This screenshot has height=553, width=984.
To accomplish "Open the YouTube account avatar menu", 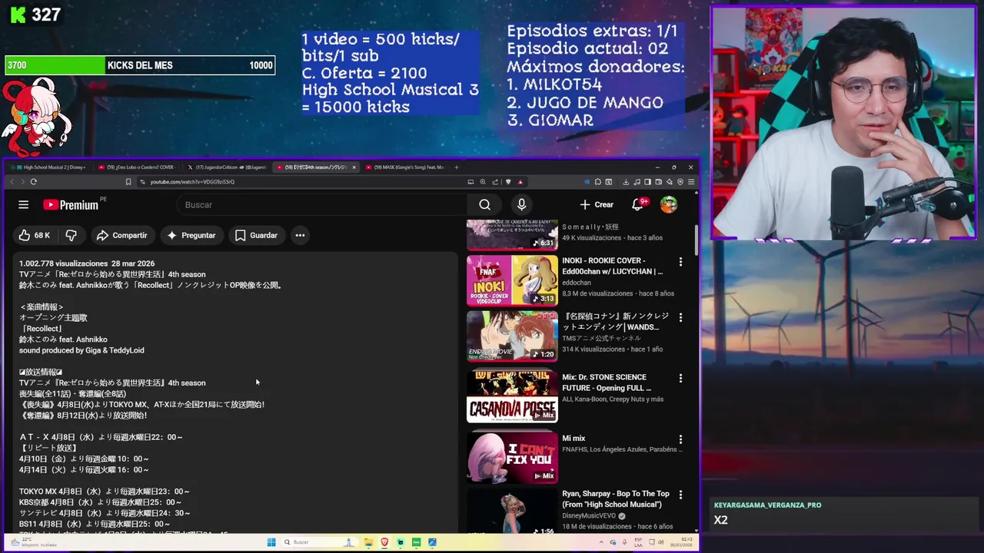I will 669,204.
